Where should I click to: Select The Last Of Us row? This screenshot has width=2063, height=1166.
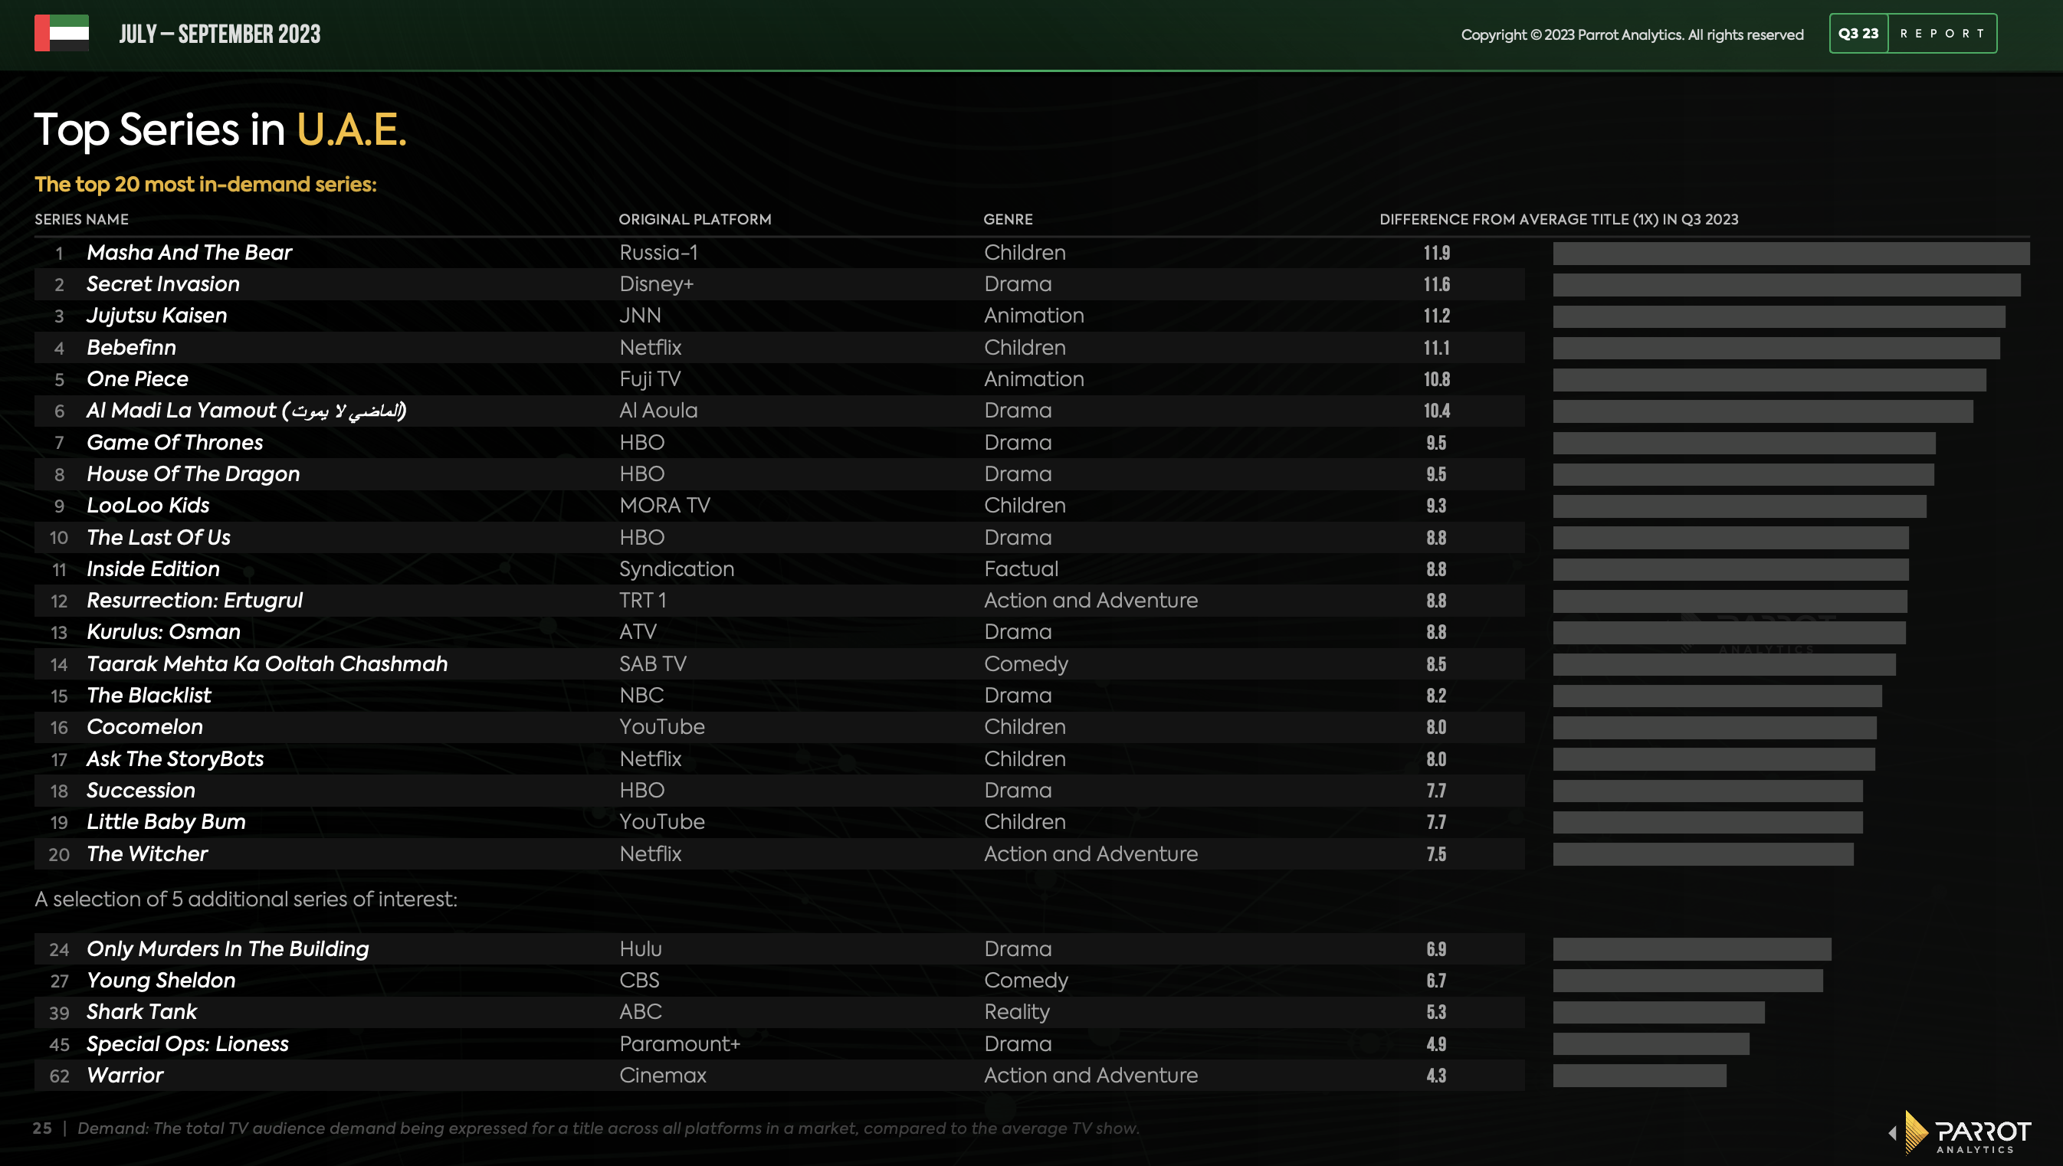click(158, 537)
